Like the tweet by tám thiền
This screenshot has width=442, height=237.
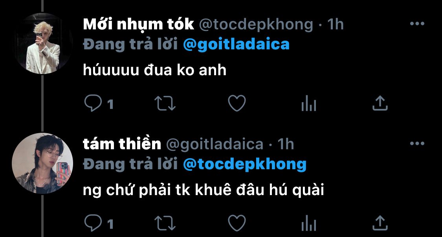tap(237, 223)
